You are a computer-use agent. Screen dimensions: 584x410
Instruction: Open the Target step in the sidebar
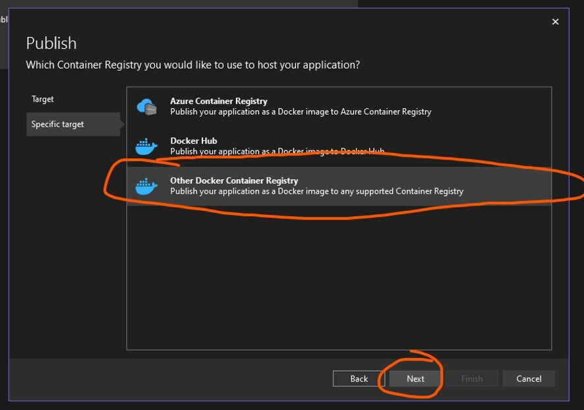click(x=42, y=99)
